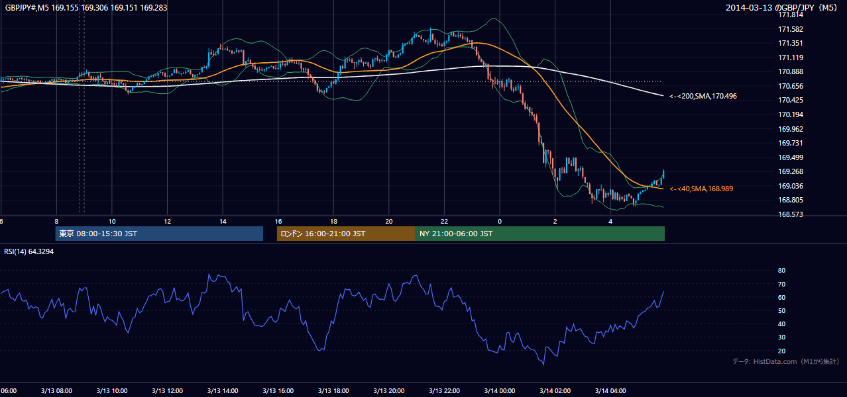
Task: Click the time label 3/13 20:00
Action: [388, 391]
